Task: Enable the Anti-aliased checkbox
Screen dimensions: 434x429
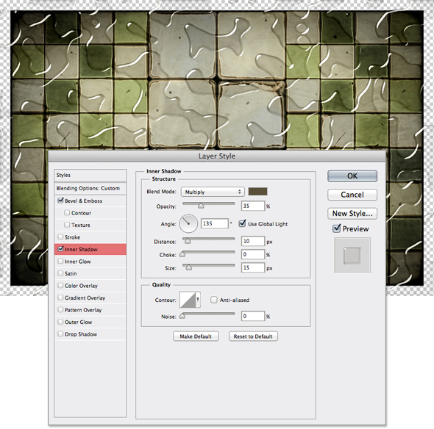Action: pos(213,300)
